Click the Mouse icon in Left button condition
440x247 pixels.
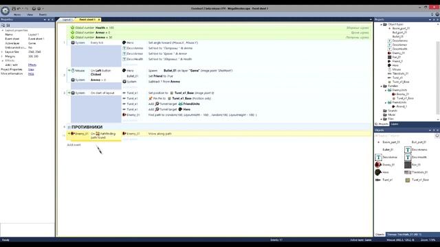point(73,71)
